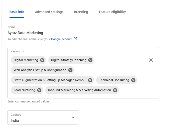Remove the Digital Strategy Planning keyword chip
The width and height of the screenshot is (170, 127).
pos(90,60)
